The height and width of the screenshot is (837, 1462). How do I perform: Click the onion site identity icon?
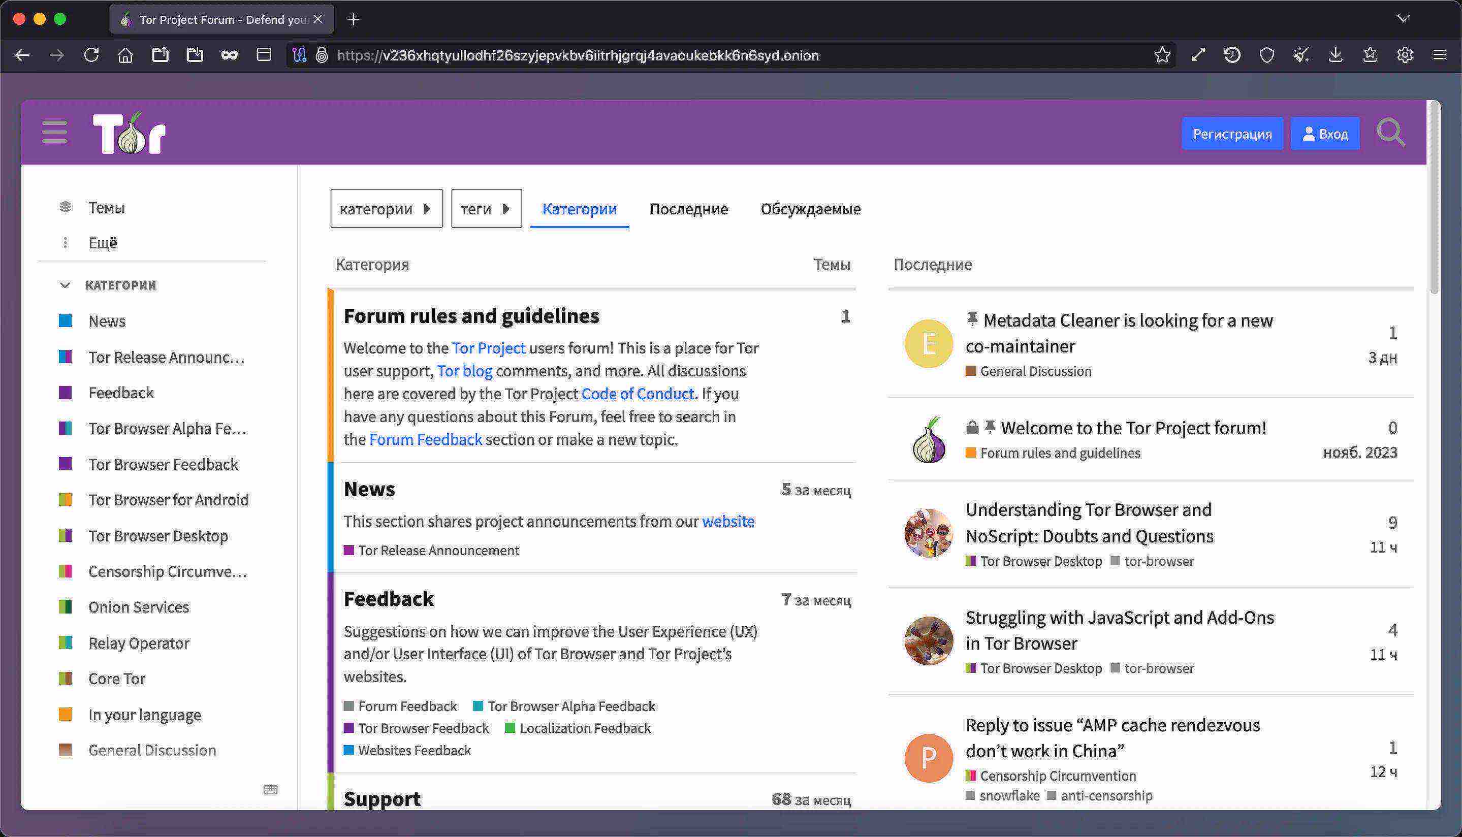(x=322, y=55)
